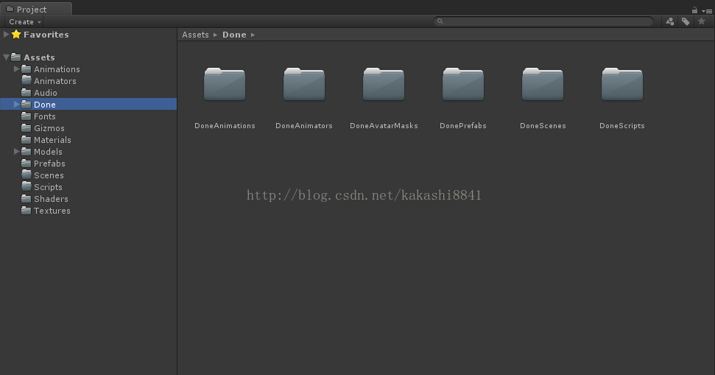Open the DoneScenes folder icon
Screen dimensions: 715x375
543,85
